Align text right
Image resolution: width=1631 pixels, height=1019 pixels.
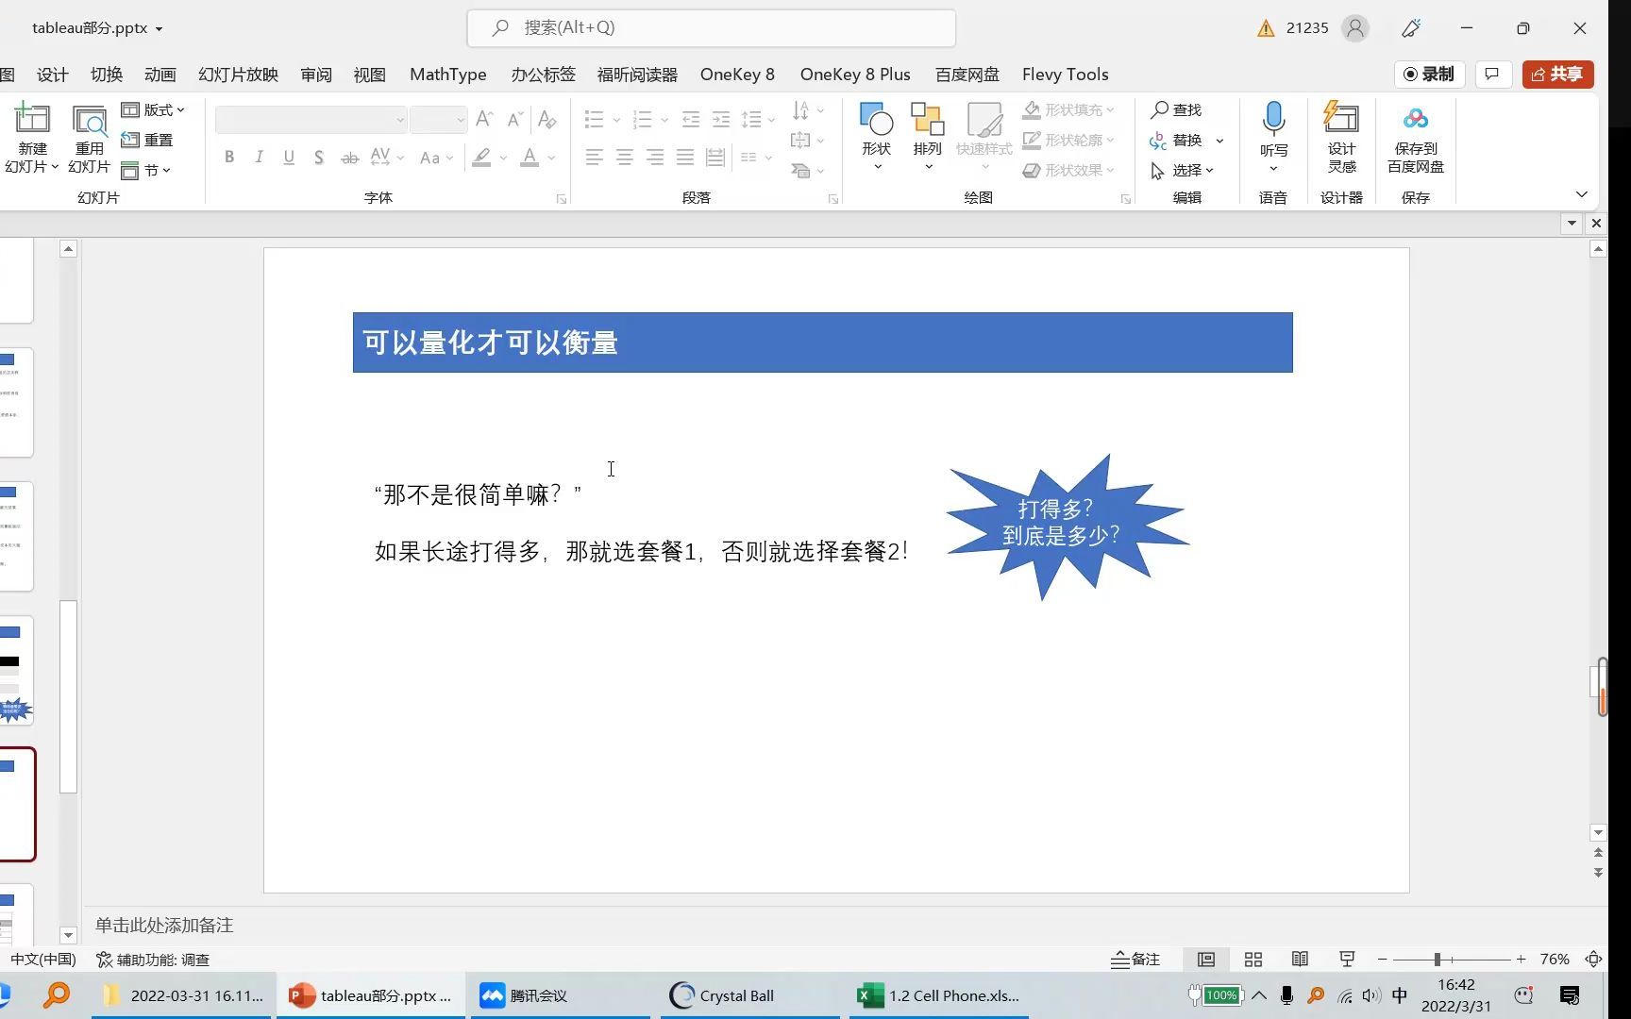click(x=654, y=158)
